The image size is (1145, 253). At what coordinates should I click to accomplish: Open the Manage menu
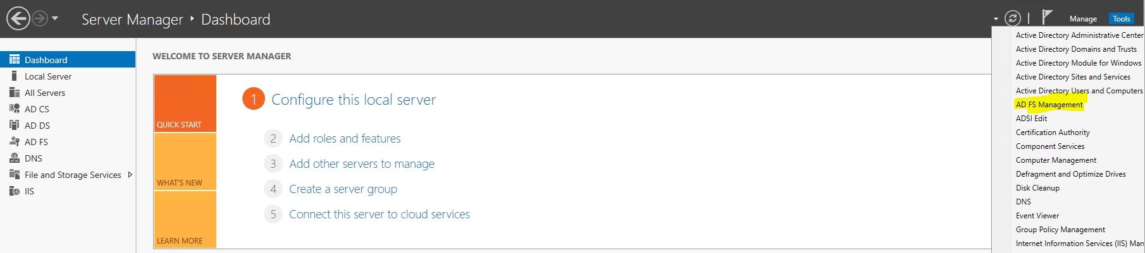point(1083,19)
